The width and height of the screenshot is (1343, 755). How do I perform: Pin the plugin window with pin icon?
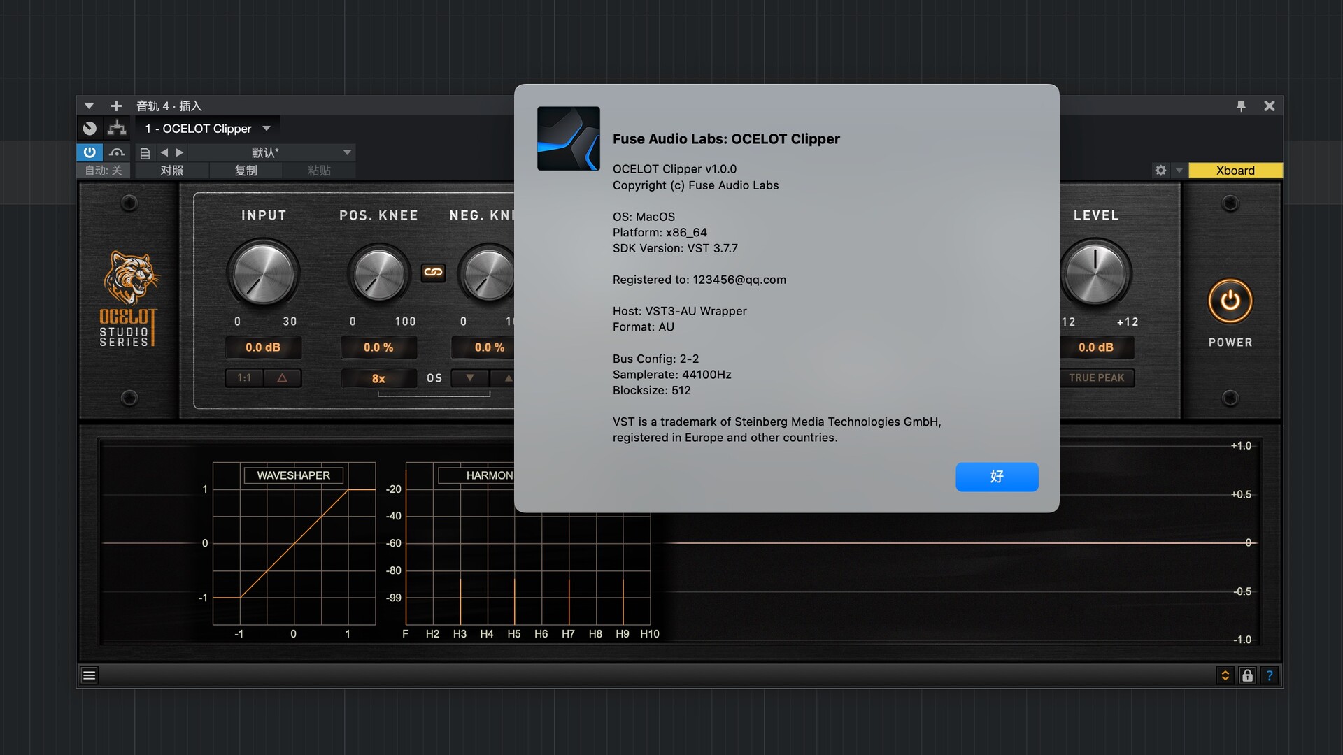[1241, 106]
